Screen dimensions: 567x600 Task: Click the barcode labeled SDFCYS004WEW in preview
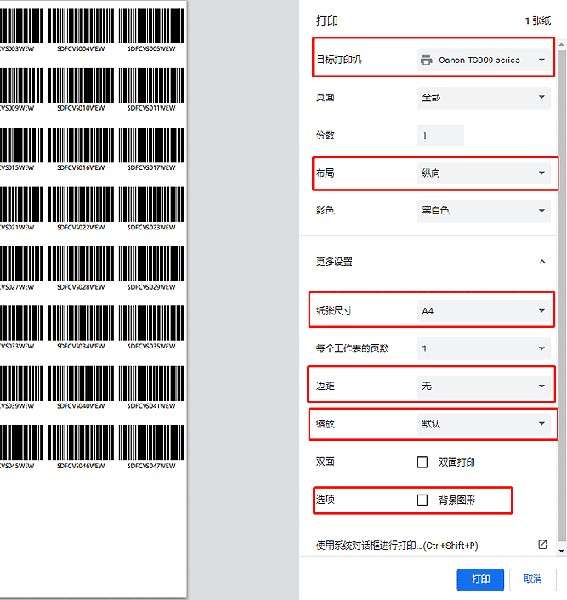point(81,26)
